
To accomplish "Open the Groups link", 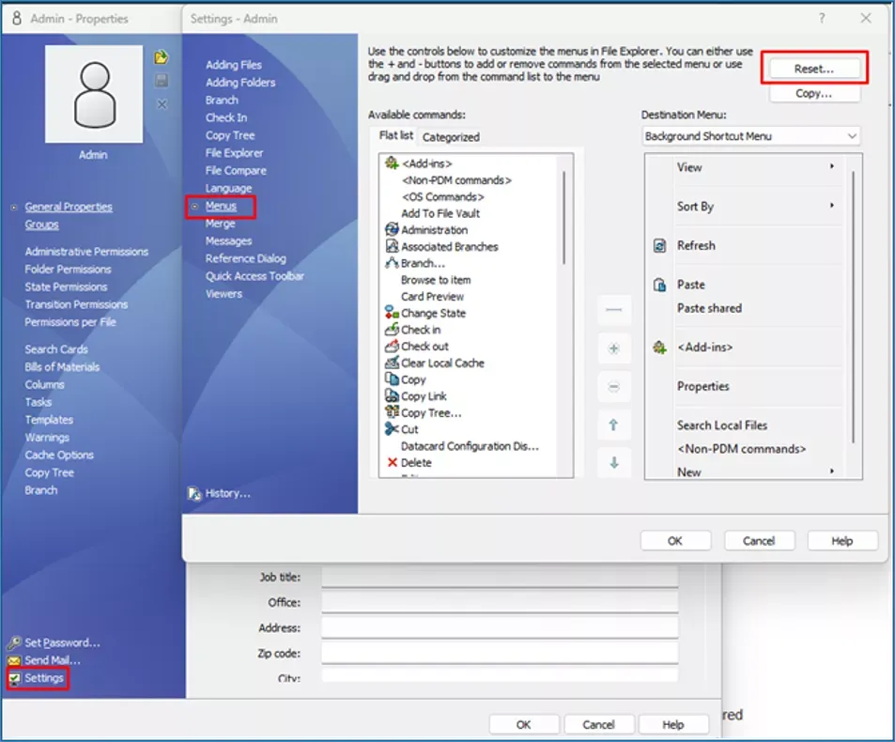I will (x=41, y=224).
